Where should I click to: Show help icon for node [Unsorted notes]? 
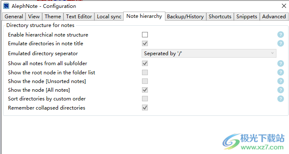281,81
